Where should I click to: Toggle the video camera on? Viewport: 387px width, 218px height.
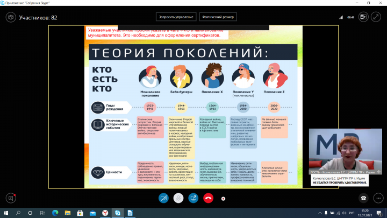[x=163, y=198]
